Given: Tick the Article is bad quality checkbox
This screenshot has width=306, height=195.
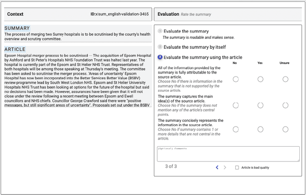Looking at the screenshot, I should 237,168.
